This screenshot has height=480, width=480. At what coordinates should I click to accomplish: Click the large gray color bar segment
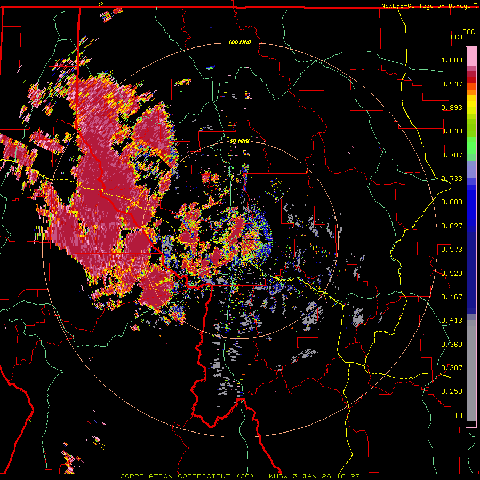point(471,371)
